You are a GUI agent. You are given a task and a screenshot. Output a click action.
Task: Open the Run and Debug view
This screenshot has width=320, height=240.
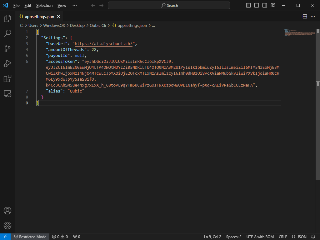(7, 63)
